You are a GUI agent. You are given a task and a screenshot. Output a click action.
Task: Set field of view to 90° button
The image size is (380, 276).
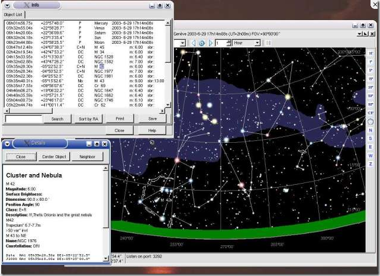pos(371,104)
